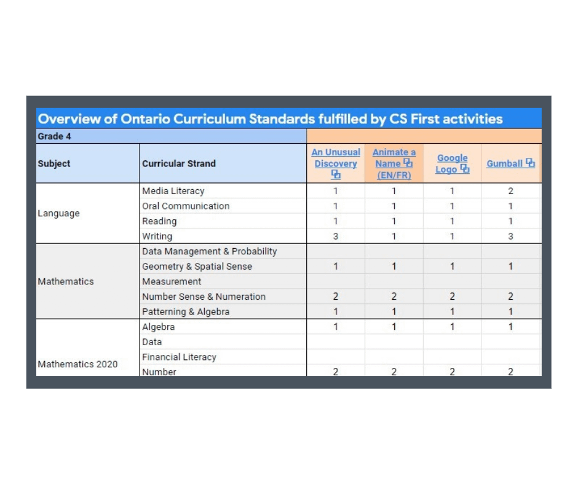Viewport: 578px width, 484px height.
Task: Click Animate a Name value in Number Sense row
Action: (x=394, y=297)
